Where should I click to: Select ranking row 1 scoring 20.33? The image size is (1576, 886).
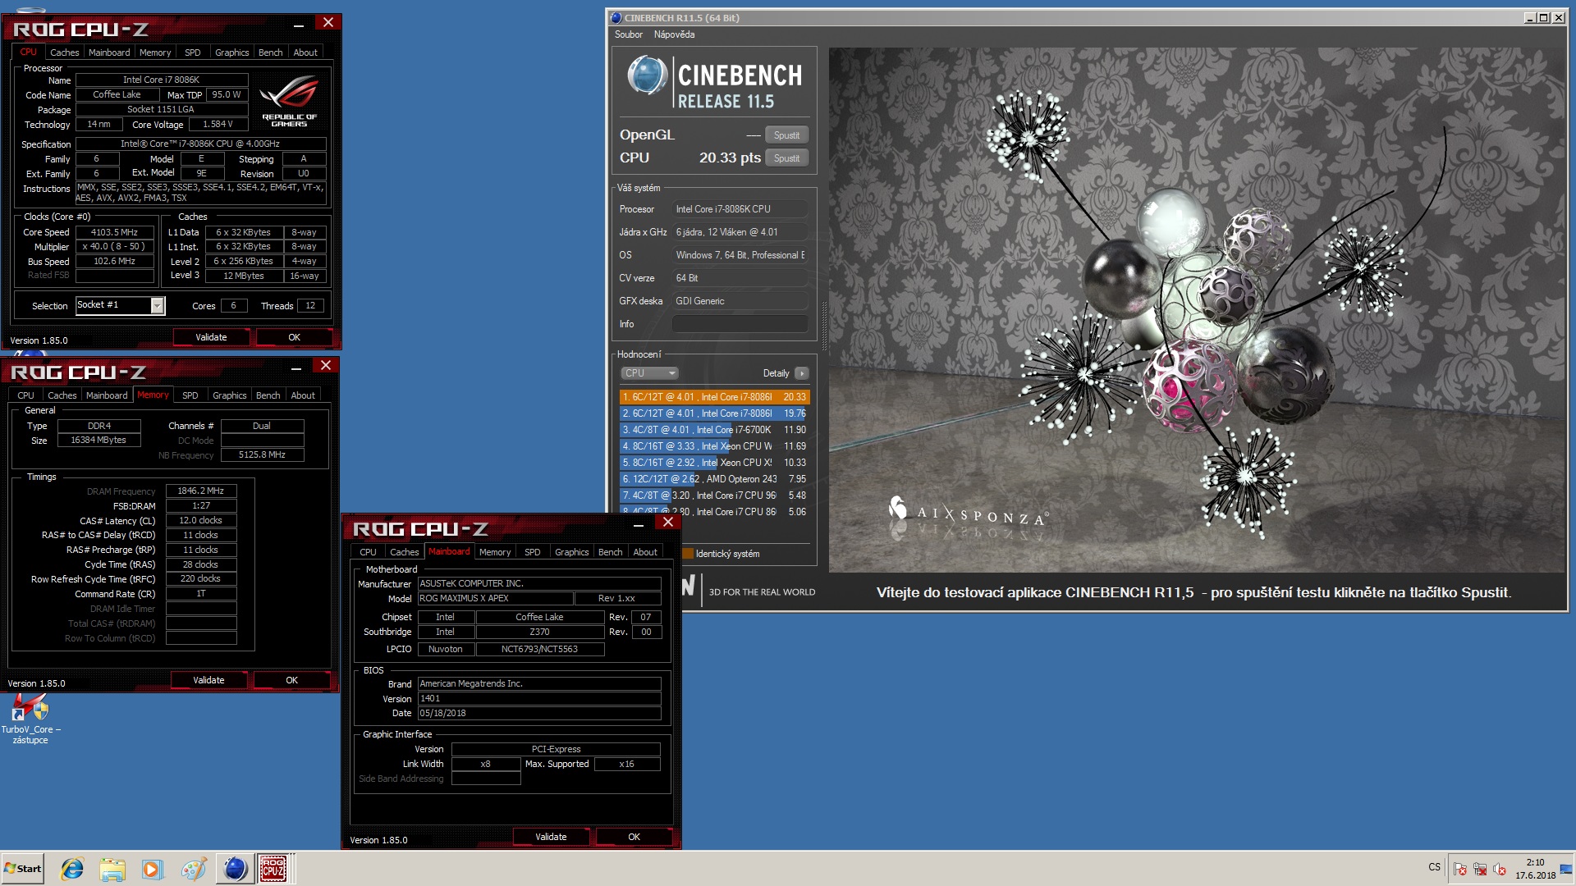pyautogui.click(x=714, y=397)
